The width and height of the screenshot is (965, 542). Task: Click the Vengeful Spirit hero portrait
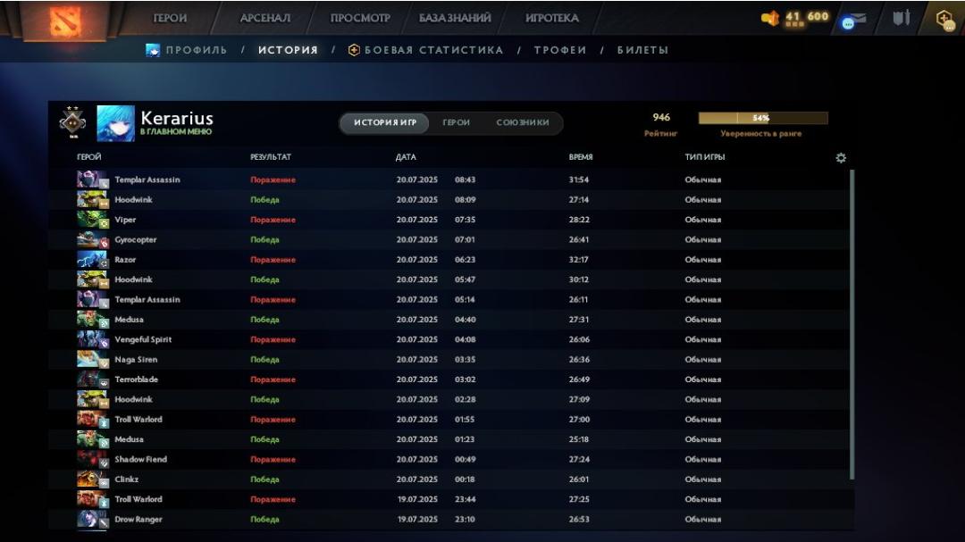[92, 339]
